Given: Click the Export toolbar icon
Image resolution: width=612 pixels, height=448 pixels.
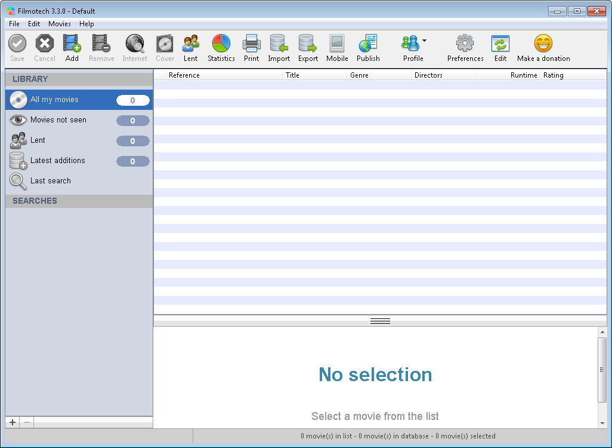Looking at the screenshot, I should pyautogui.click(x=308, y=44).
